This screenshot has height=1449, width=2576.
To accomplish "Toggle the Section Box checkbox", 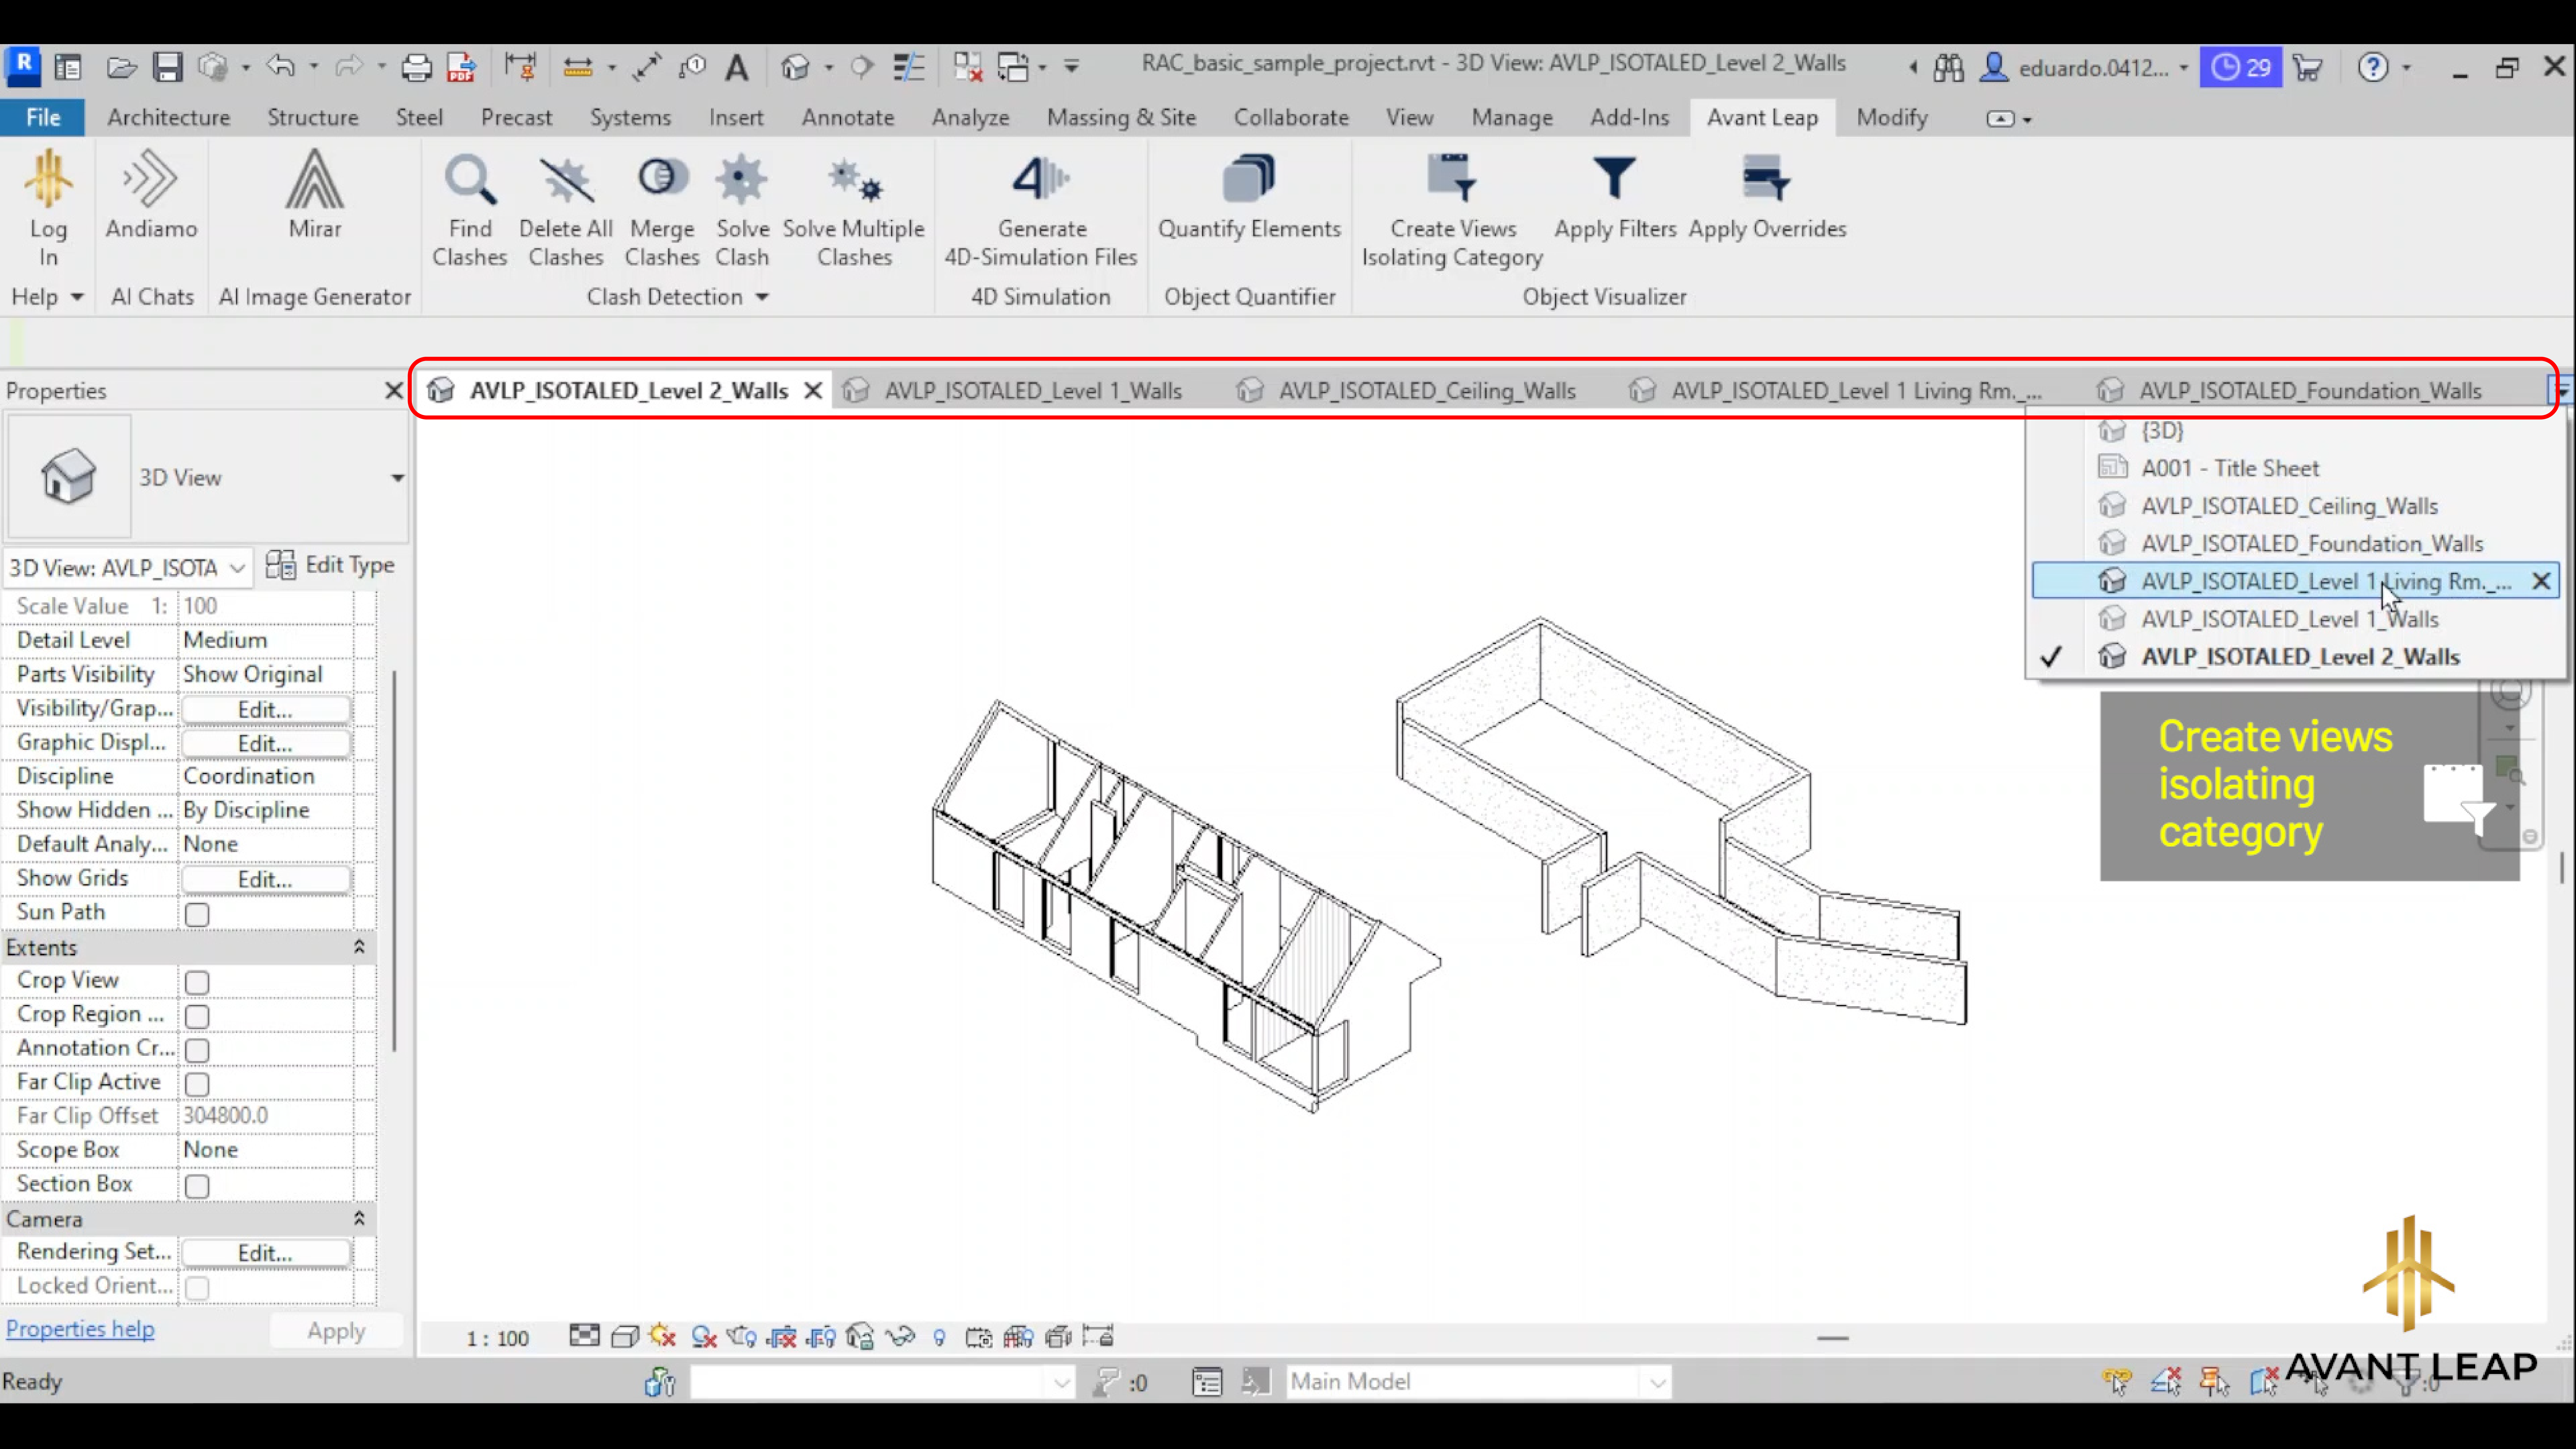I will [197, 1186].
